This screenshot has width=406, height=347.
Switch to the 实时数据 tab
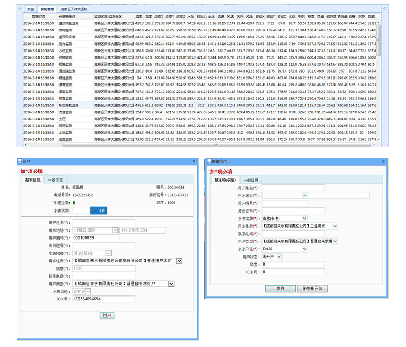[48, 9]
